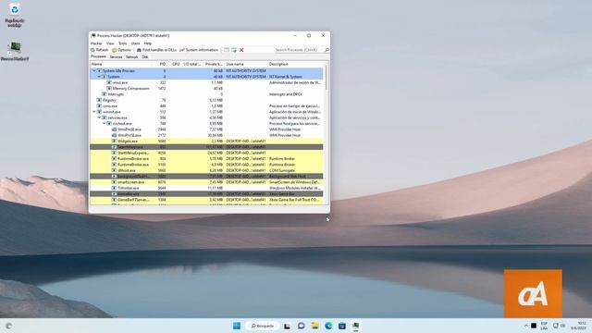Select the GameBarFTServer process row
The width and height of the screenshot is (592, 333).
(x=206, y=200)
